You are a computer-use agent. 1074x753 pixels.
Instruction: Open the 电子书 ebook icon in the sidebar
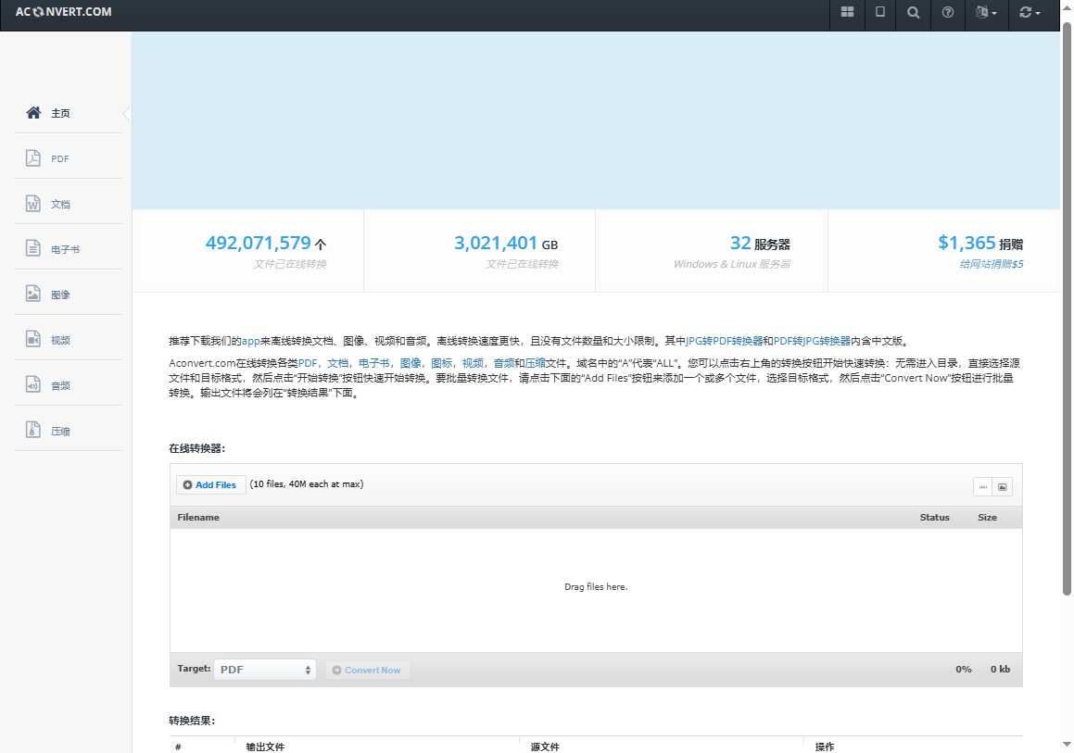(x=32, y=248)
